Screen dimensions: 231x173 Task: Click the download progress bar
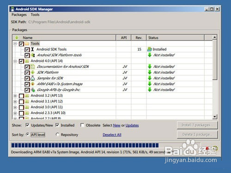[105, 145]
